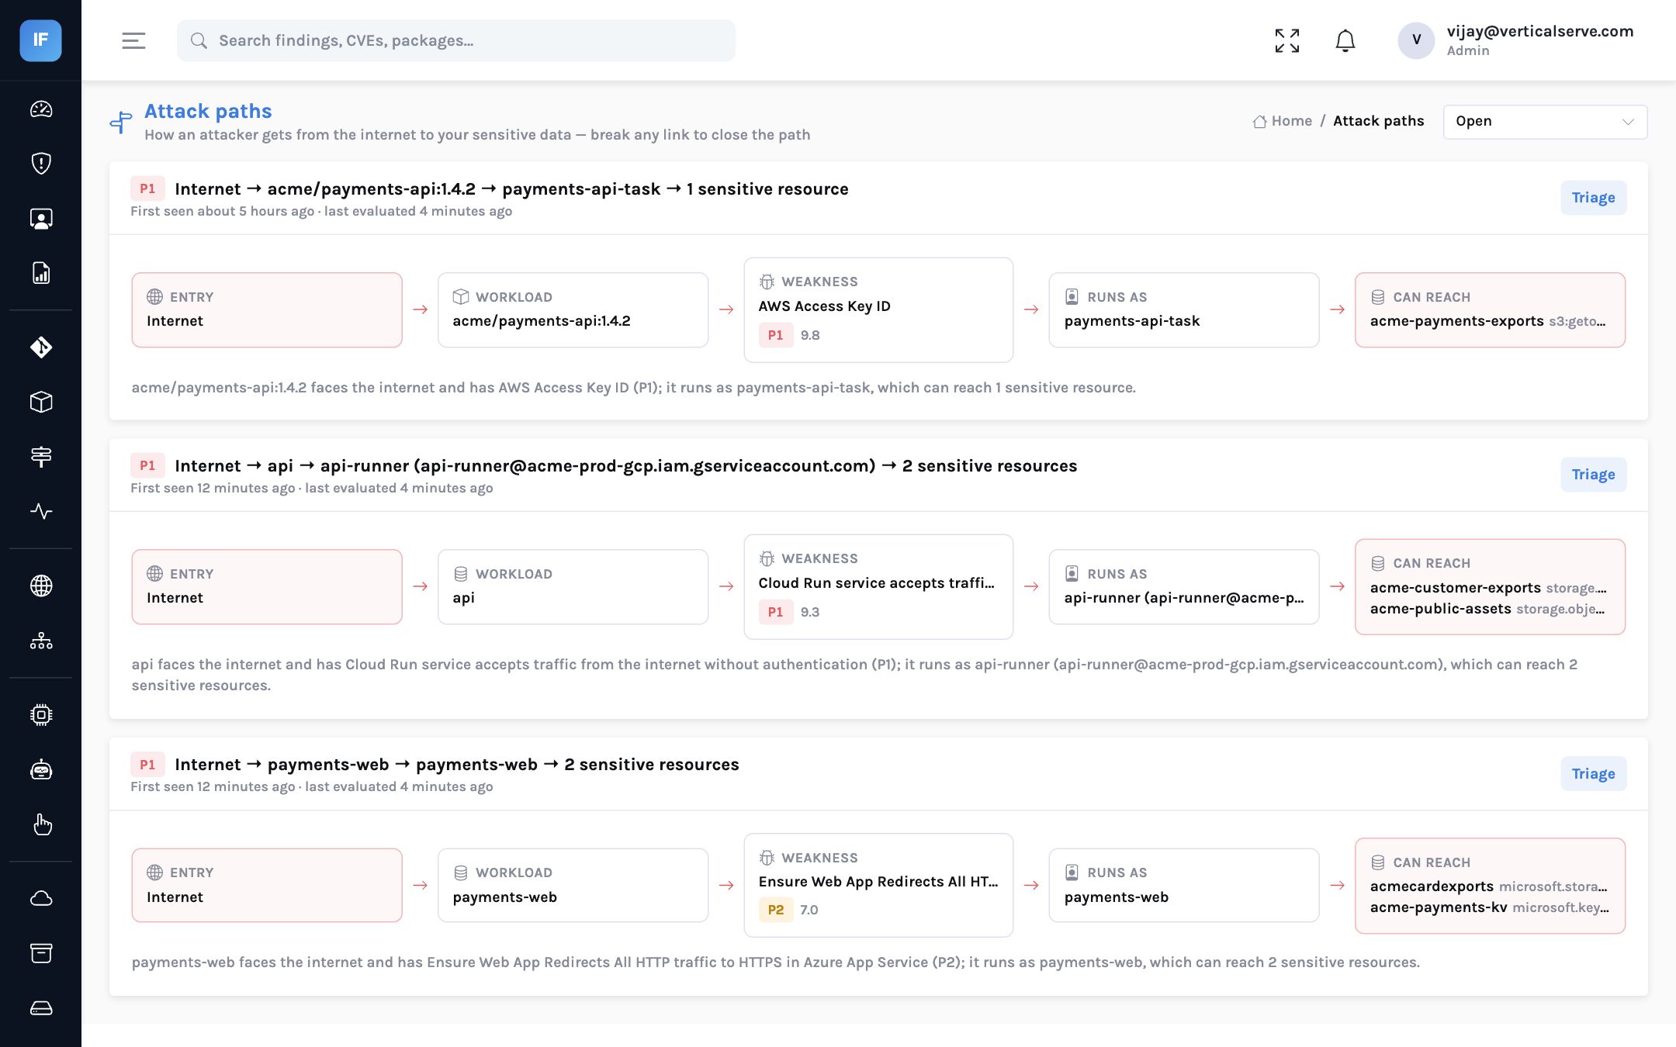Image resolution: width=1676 pixels, height=1047 pixels.
Task: Click acme-payments-kv resource
Action: click(x=1439, y=907)
